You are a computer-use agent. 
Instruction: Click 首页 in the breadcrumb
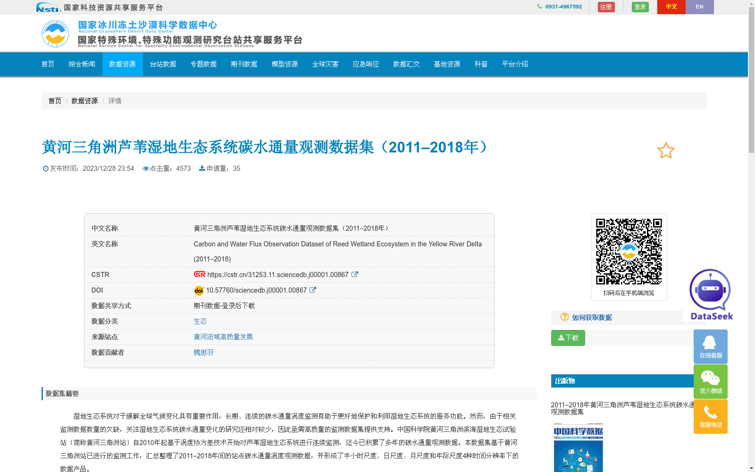coord(55,101)
